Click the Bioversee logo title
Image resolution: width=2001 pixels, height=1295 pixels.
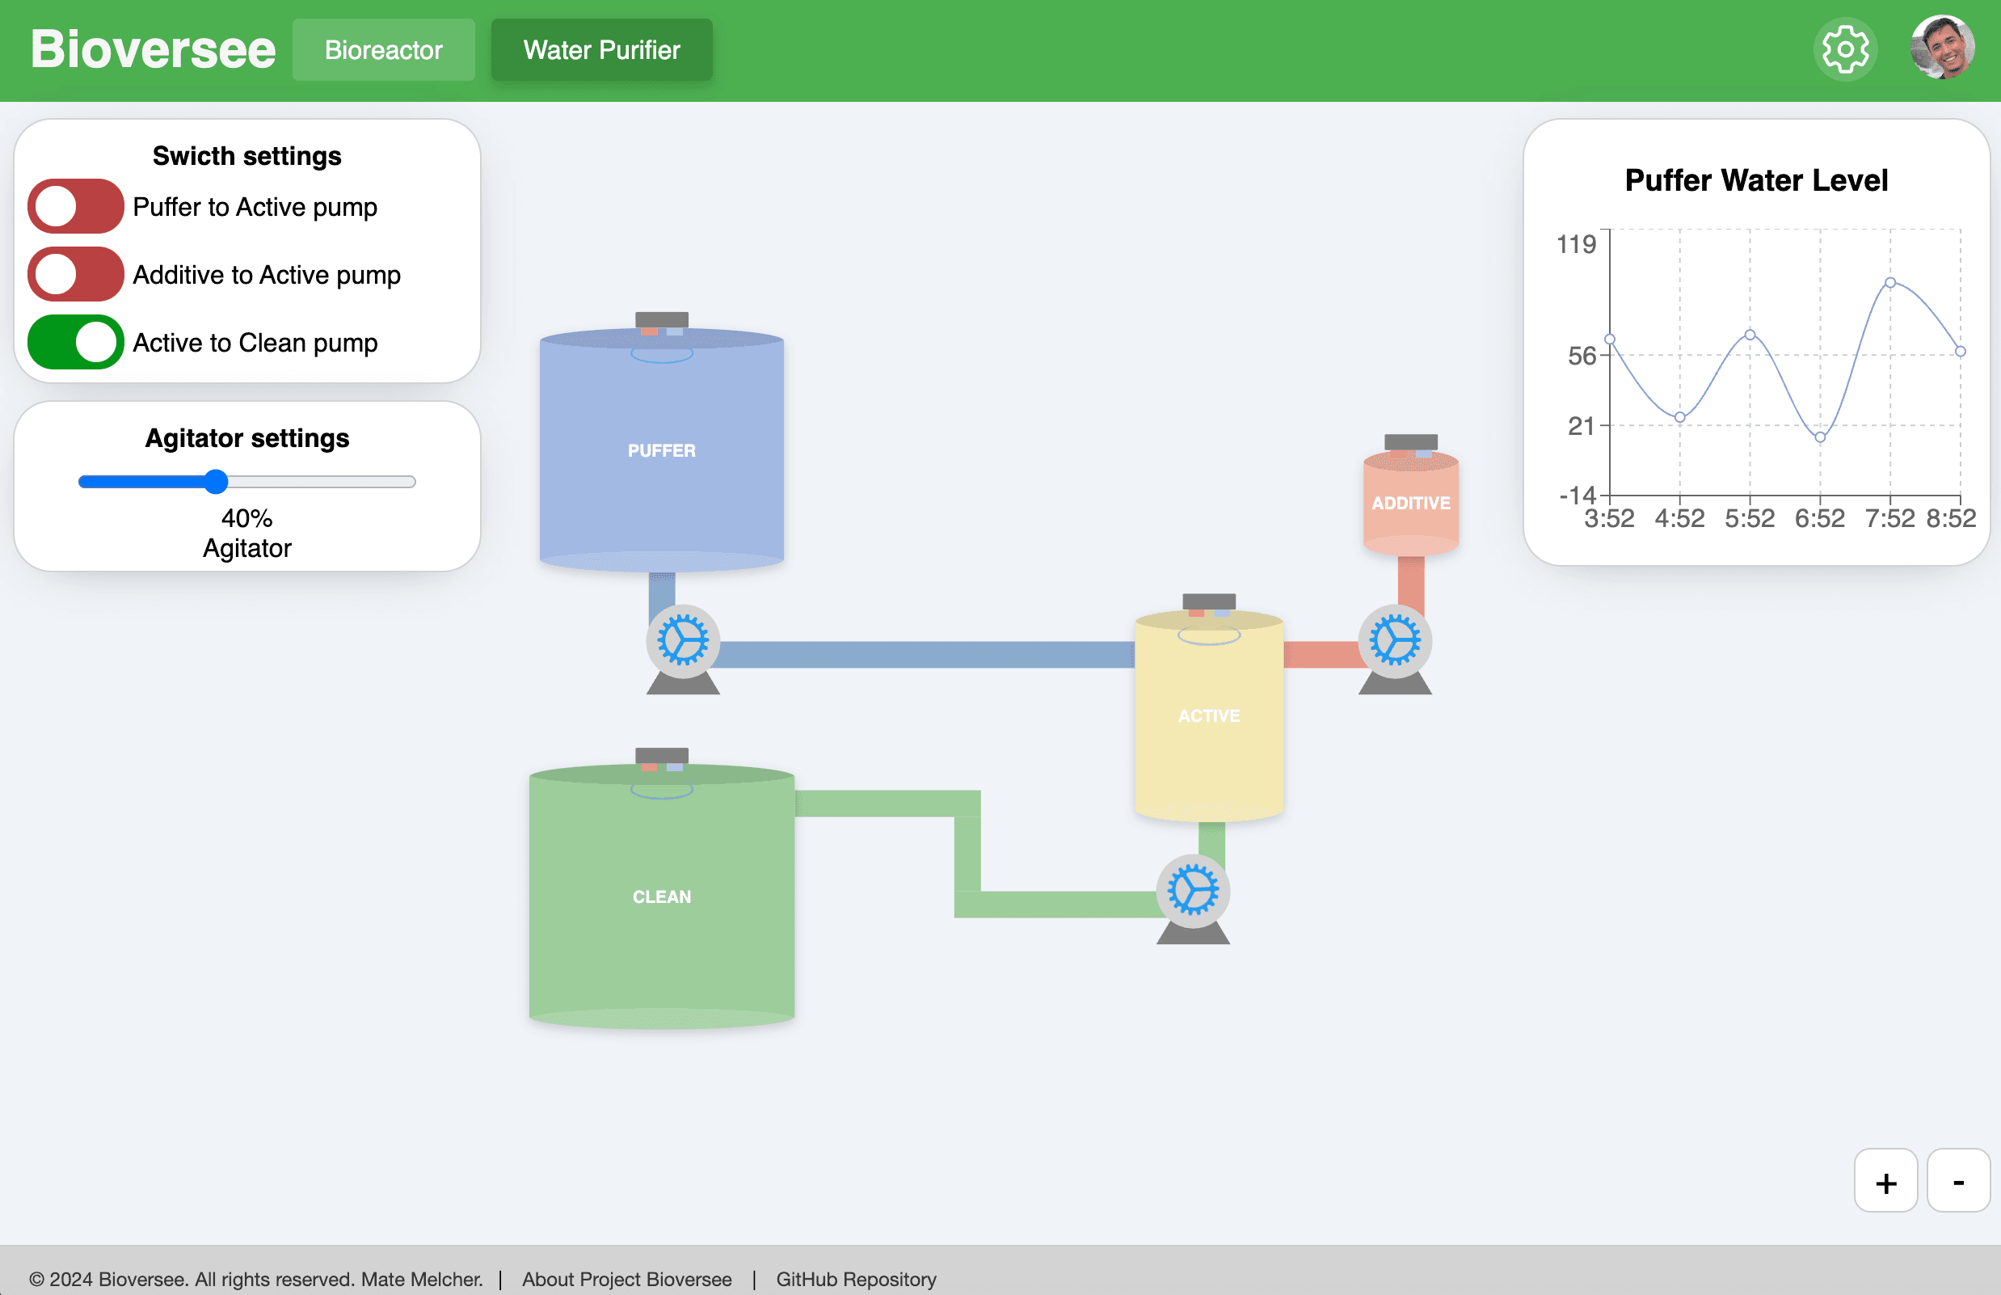pos(153,49)
